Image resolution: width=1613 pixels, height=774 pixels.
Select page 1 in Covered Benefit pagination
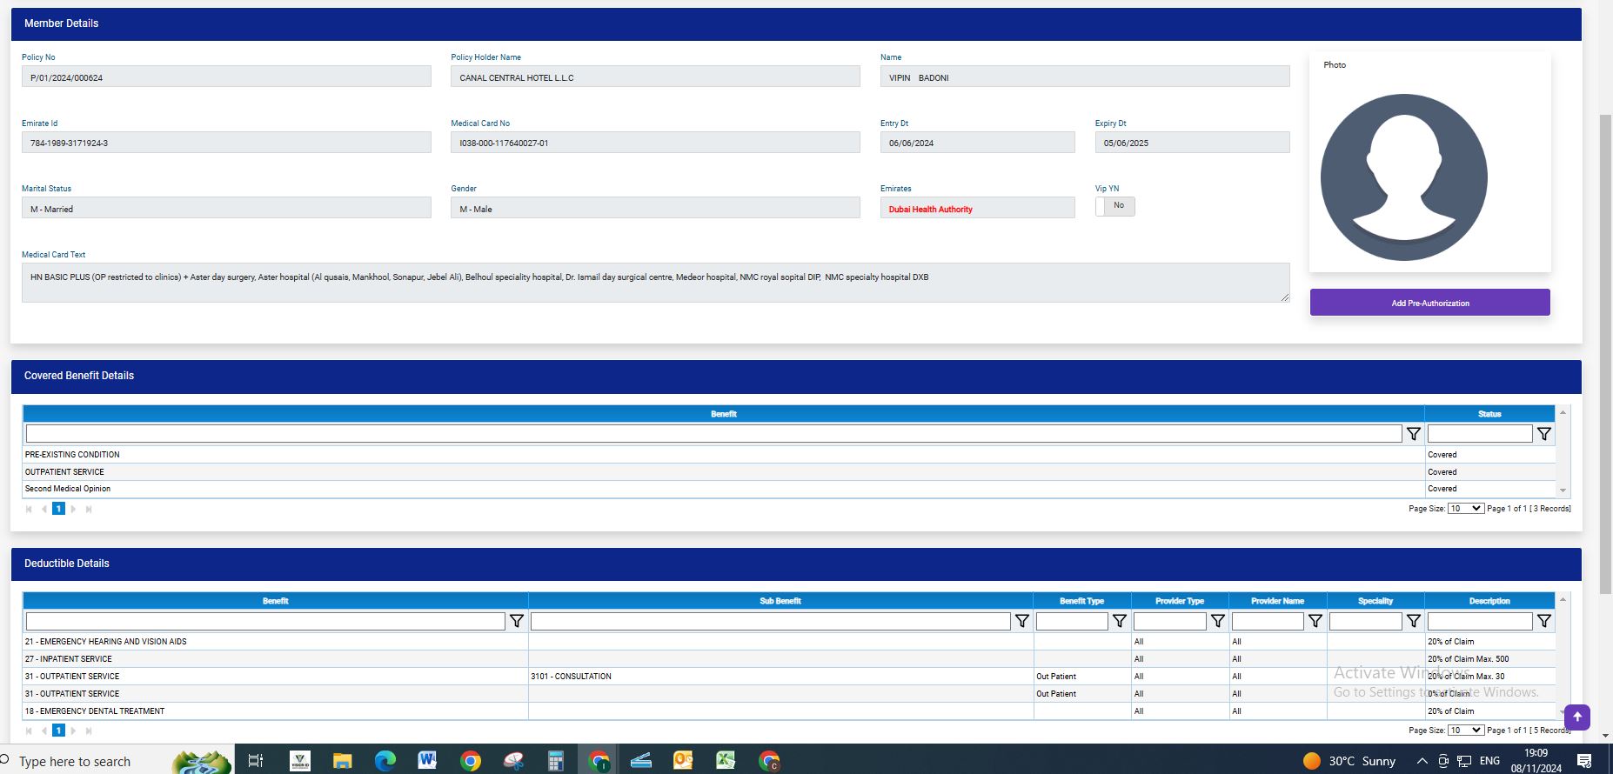coord(58,509)
